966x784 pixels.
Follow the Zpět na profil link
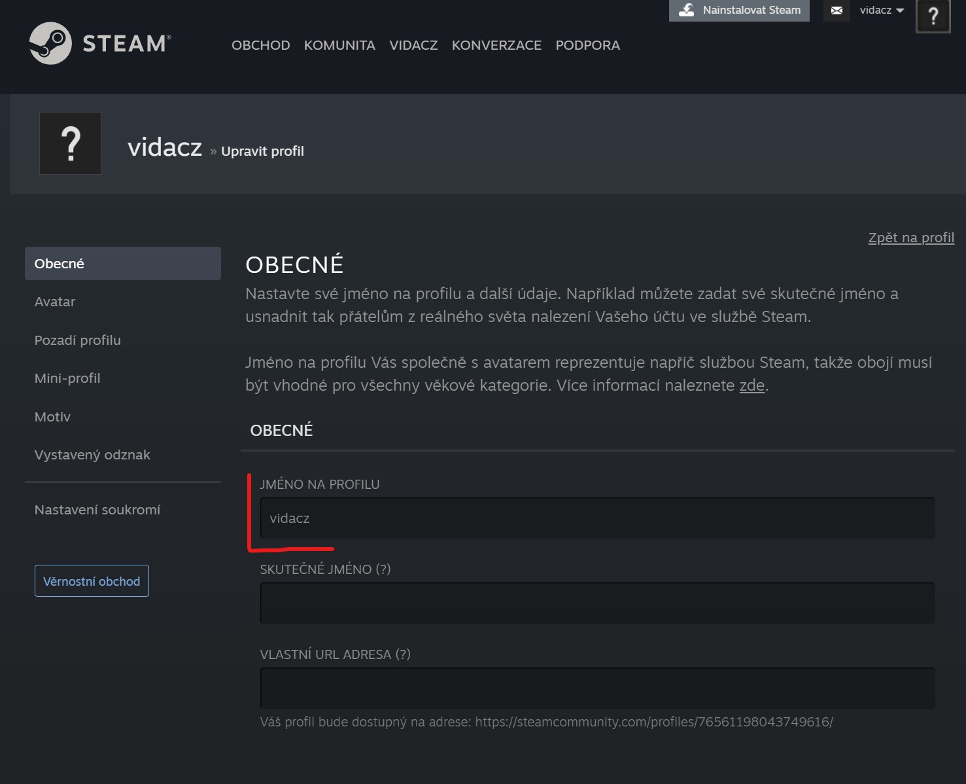(911, 238)
